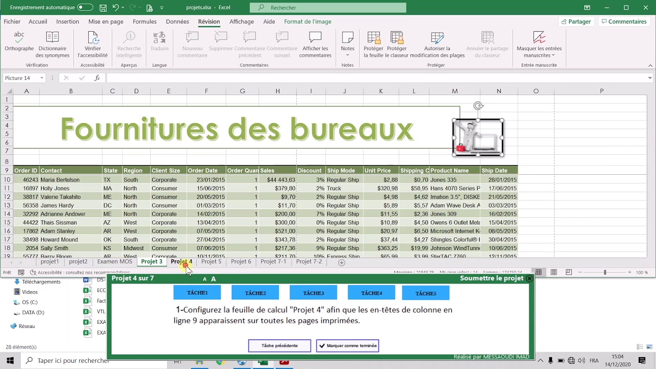Switch to the Projet 7-1 sheet tab
This screenshot has height=369, width=656.
tap(273, 261)
